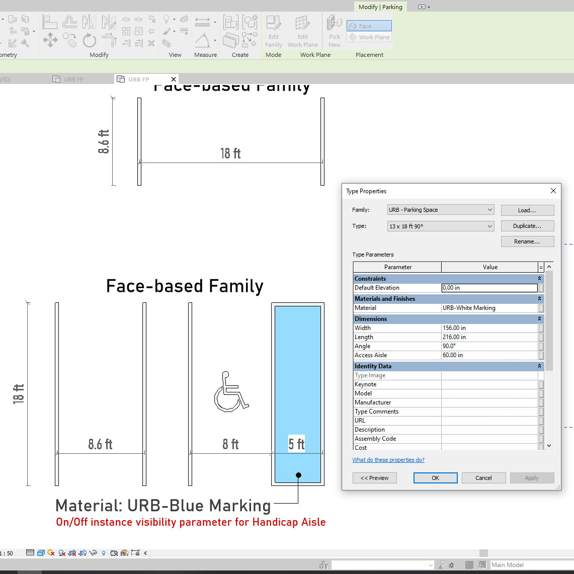Open the Edit Family mode
This screenshot has height=574, width=574.
coord(273,30)
